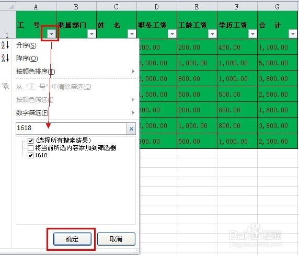The image size is (299, 255).
Task: Select column F header
Action: point(237,7)
